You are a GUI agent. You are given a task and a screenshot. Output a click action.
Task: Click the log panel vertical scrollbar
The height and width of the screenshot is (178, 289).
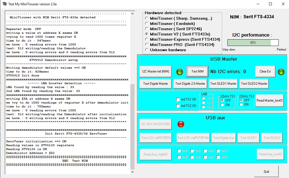click(x=132, y=125)
